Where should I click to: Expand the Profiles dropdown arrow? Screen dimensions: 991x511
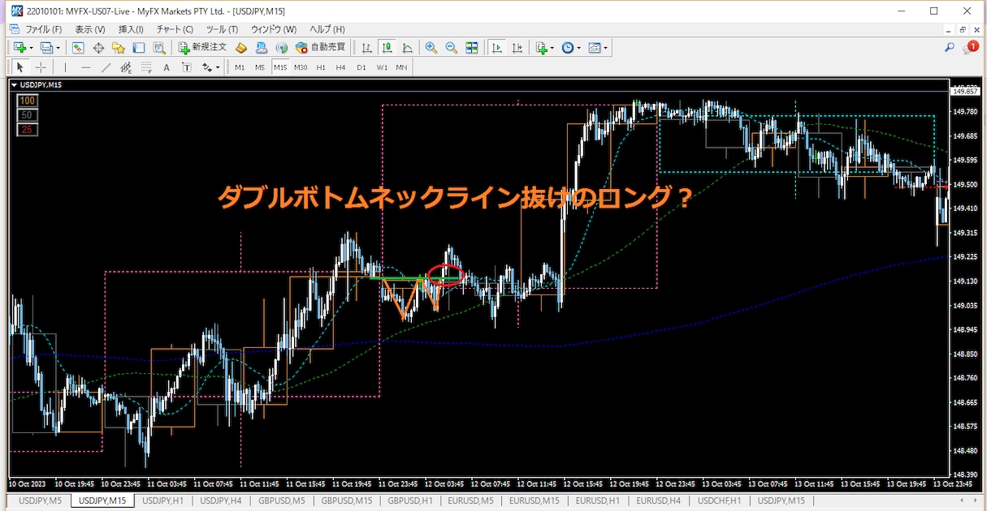(58, 48)
